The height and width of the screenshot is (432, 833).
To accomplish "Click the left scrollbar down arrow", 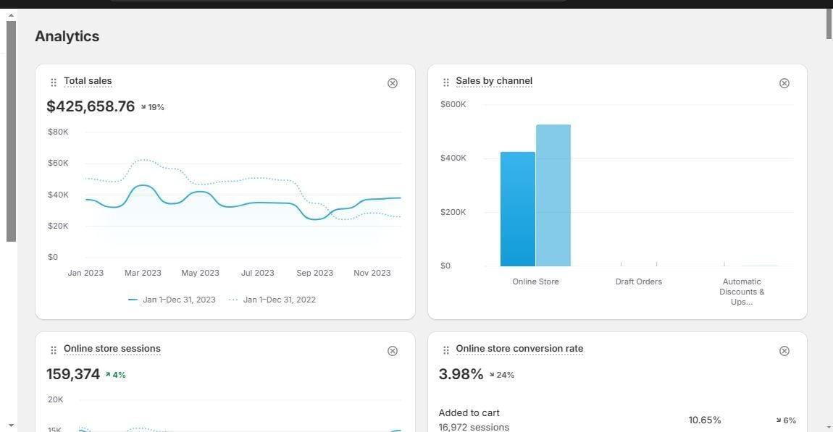I will [x=11, y=425].
